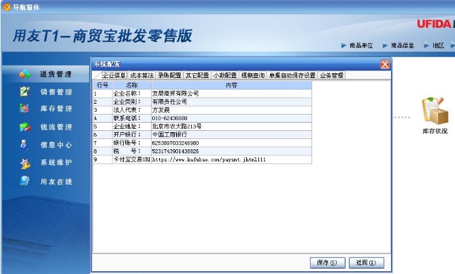
Task: Select 销售管理 in the sidebar
Action: 56,92
